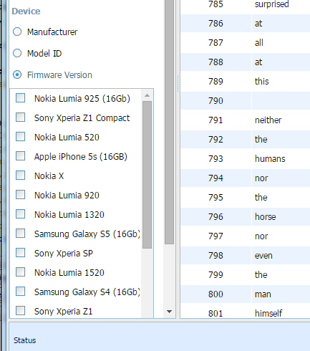The image size is (310, 351).
Task: Click the Device section heading
Action: (x=26, y=11)
